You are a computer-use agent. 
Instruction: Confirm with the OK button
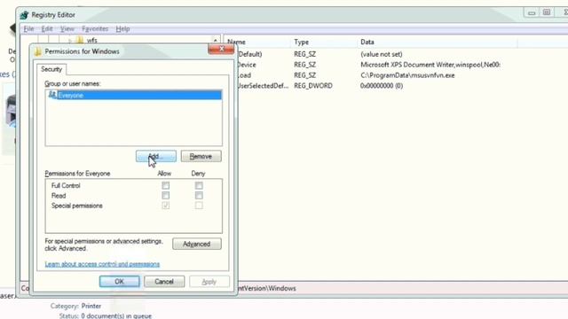pyautogui.click(x=120, y=282)
